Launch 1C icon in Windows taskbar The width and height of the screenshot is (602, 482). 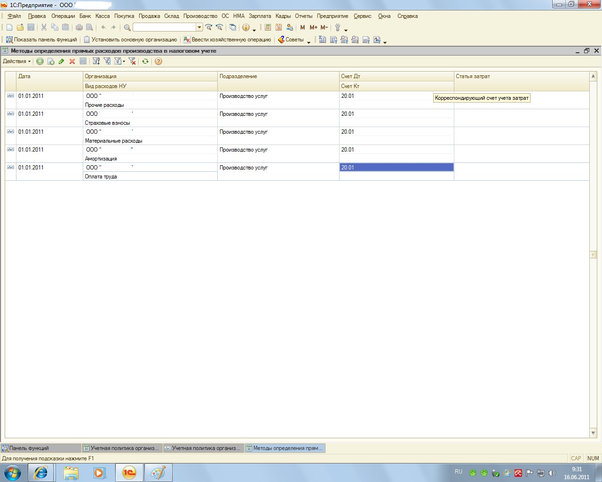[x=129, y=473]
